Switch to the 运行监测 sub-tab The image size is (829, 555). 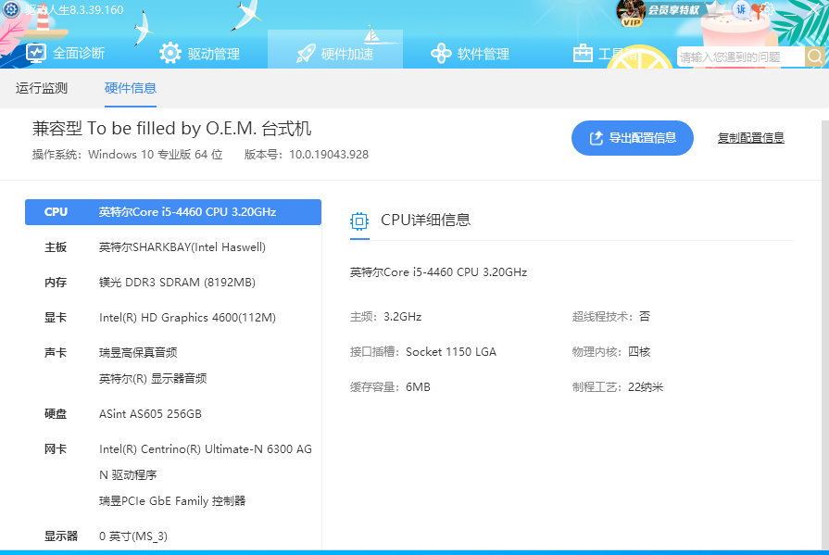point(42,88)
